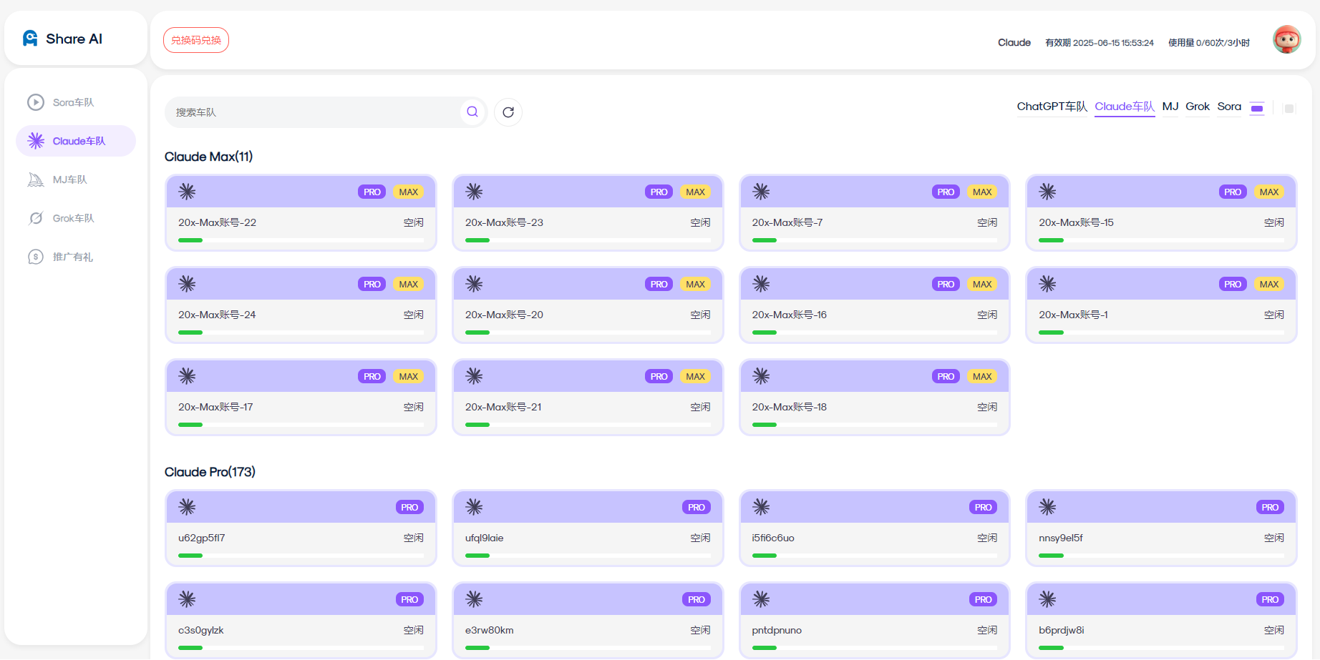This screenshot has width=1320, height=660.
Task: Click the usage progress bar on 20x-Max账号-7
Action: tap(875, 240)
